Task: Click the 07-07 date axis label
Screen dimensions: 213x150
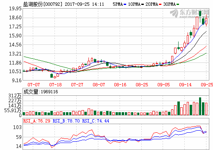Action: 34,85
